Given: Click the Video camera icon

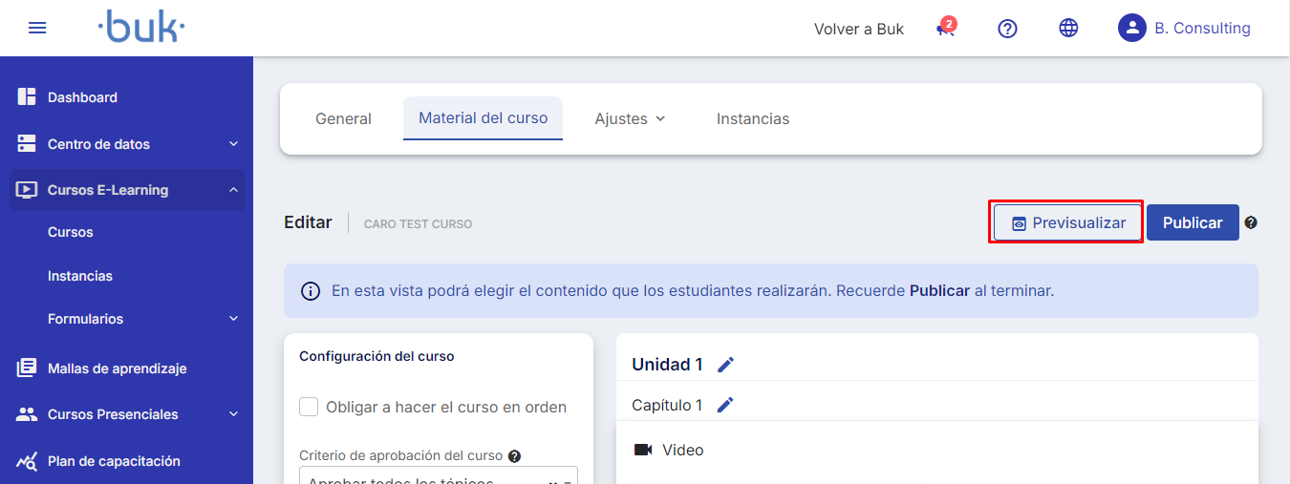Looking at the screenshot, I should (x=642, y=450).
